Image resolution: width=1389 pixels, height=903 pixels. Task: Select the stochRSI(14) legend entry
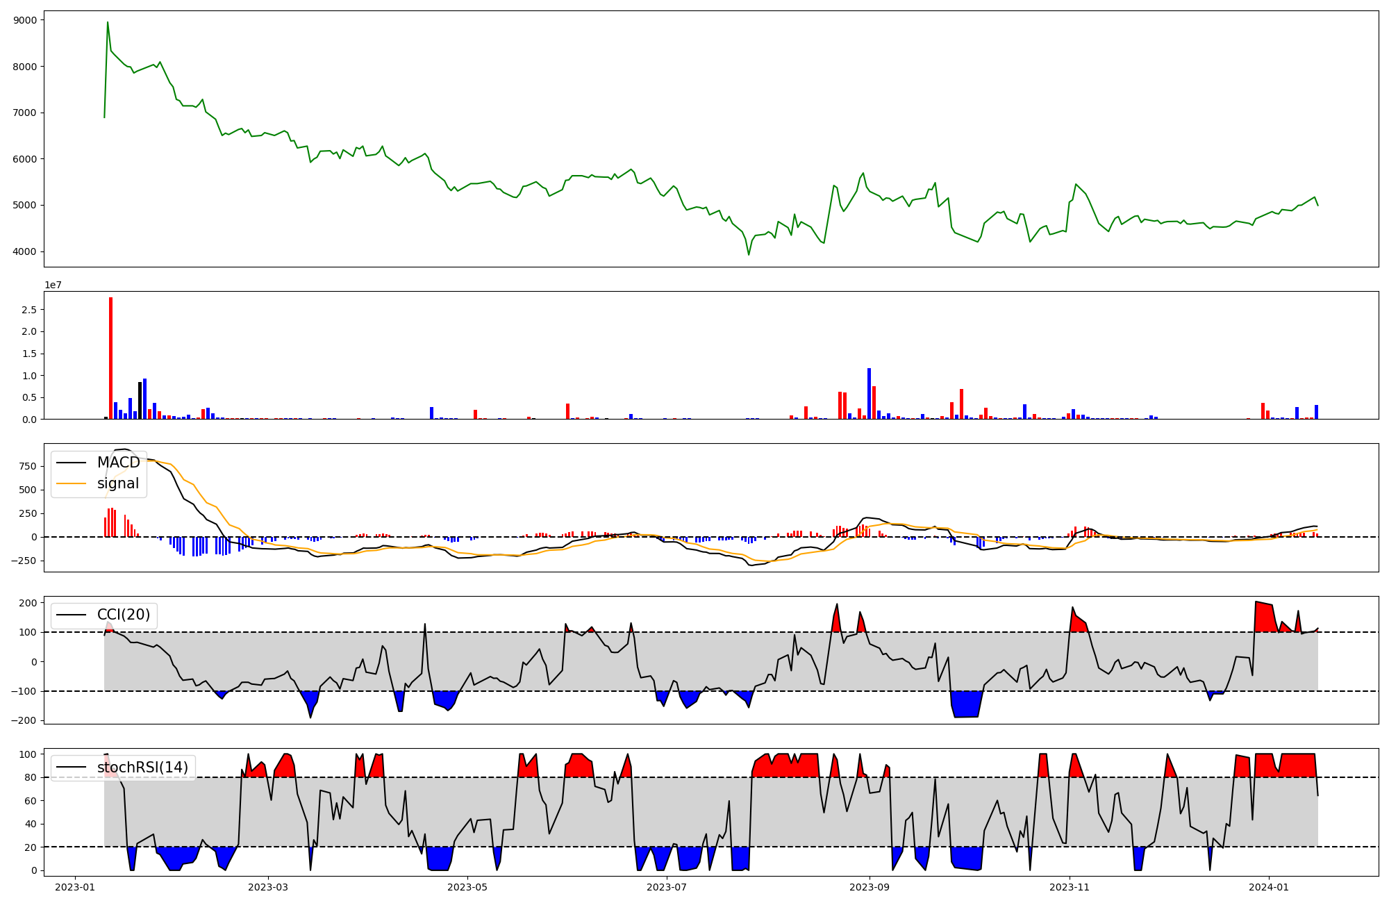click(x=142, y=768)
